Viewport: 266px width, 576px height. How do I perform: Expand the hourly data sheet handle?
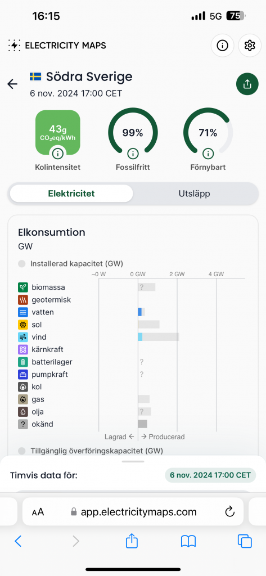133,461
